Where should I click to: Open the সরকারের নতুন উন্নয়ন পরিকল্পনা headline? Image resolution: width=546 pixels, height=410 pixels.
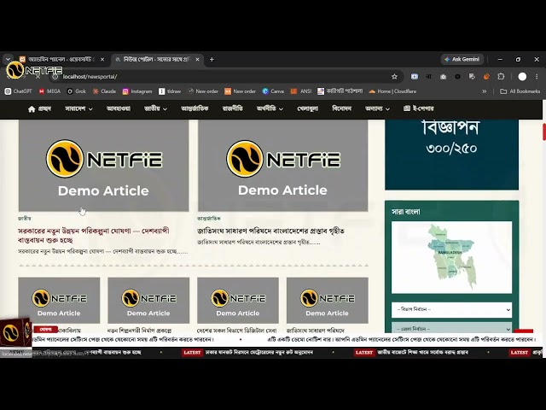(x=93, y=236)
